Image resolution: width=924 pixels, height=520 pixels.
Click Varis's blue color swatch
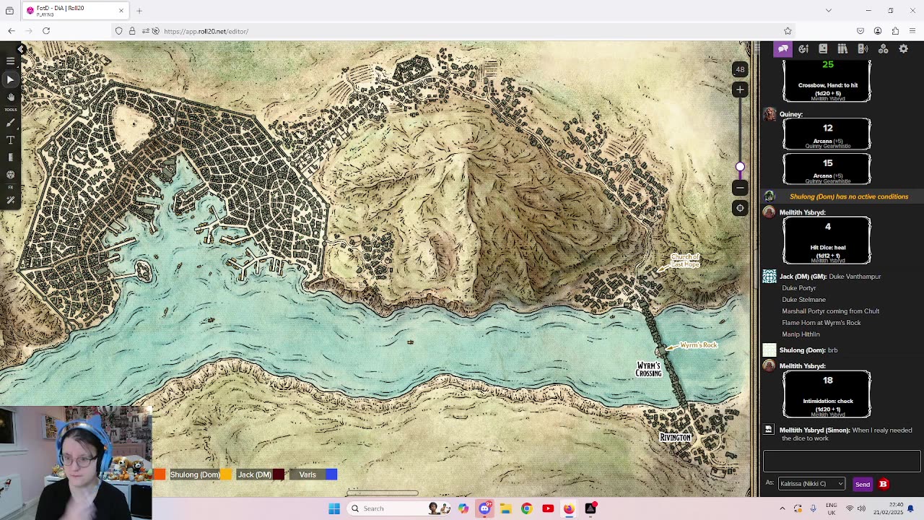click(x=331, y=474)
